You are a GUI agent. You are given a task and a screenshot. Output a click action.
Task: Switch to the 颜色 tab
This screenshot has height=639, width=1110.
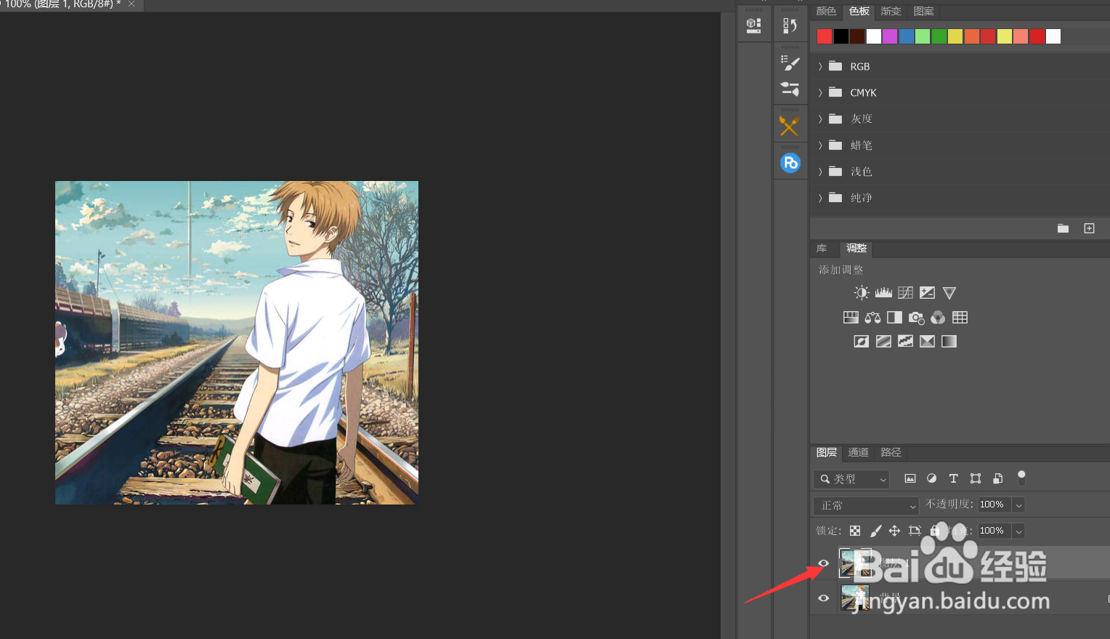coord(826,11)
